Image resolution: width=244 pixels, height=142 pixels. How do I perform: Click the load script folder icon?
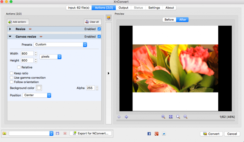coord(4,133)
